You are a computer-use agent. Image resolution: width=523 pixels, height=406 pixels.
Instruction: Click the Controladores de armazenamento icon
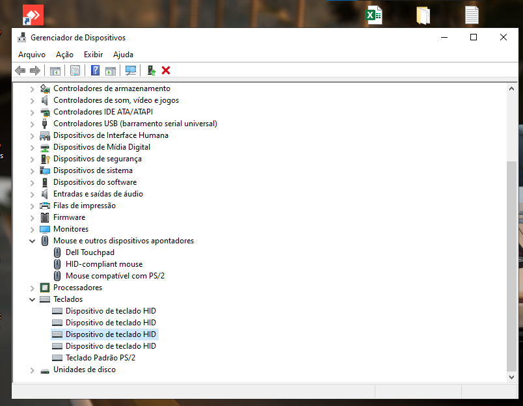click(45, 88)
